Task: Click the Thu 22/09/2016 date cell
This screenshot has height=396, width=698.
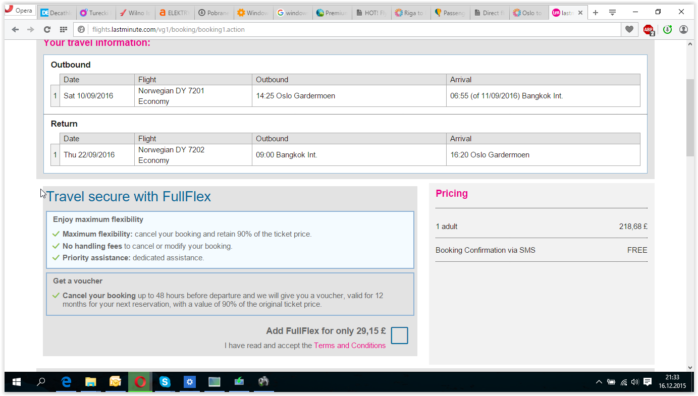Action: tap(97, 155)
